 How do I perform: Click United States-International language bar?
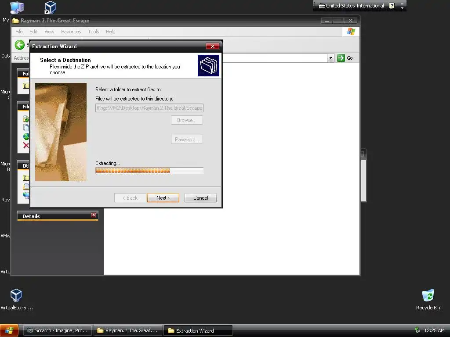355,6
